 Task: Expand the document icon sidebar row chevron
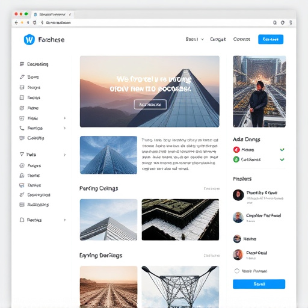click(64, 220)
